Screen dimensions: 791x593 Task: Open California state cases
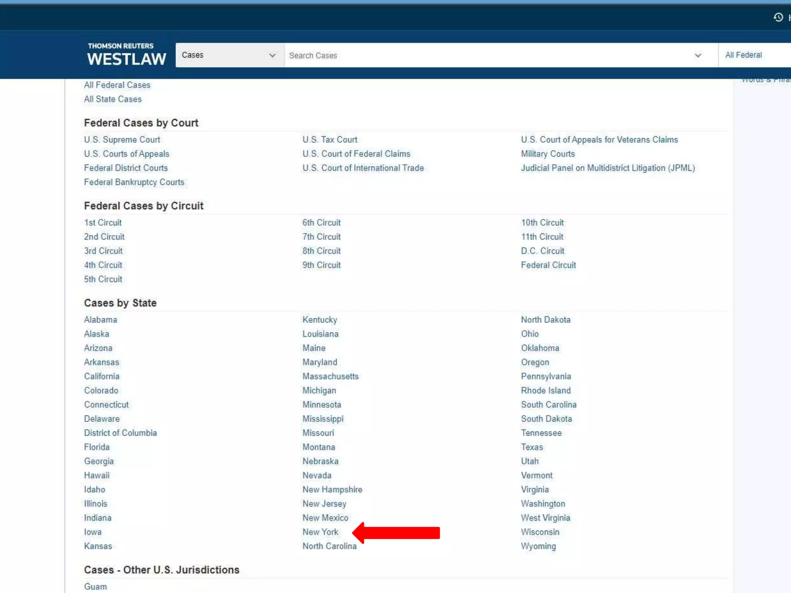tap(102, 376)
